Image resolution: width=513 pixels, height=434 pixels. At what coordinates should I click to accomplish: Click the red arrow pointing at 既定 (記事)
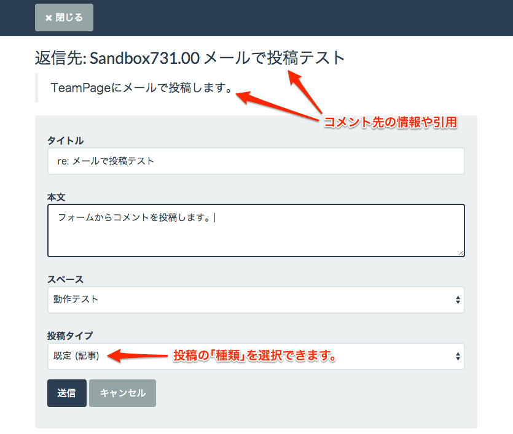point(141,355)
